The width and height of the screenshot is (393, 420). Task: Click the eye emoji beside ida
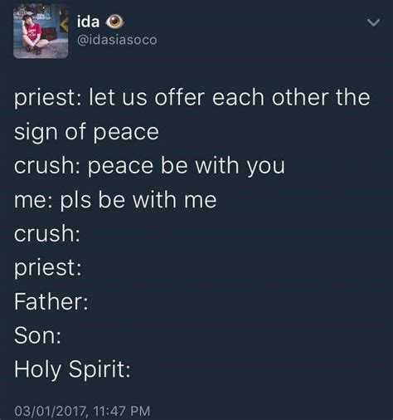coord(115,22)
